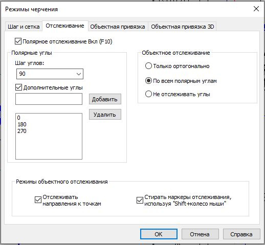This screenshot has height=245, width=265.
Task: Select Только ортогонально radio option
Action: [x=148, y=66]
